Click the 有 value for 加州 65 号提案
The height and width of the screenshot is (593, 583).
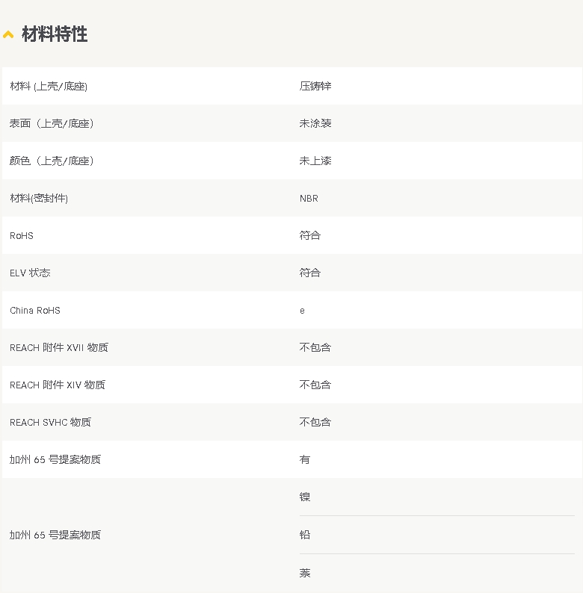coord(305,459)
